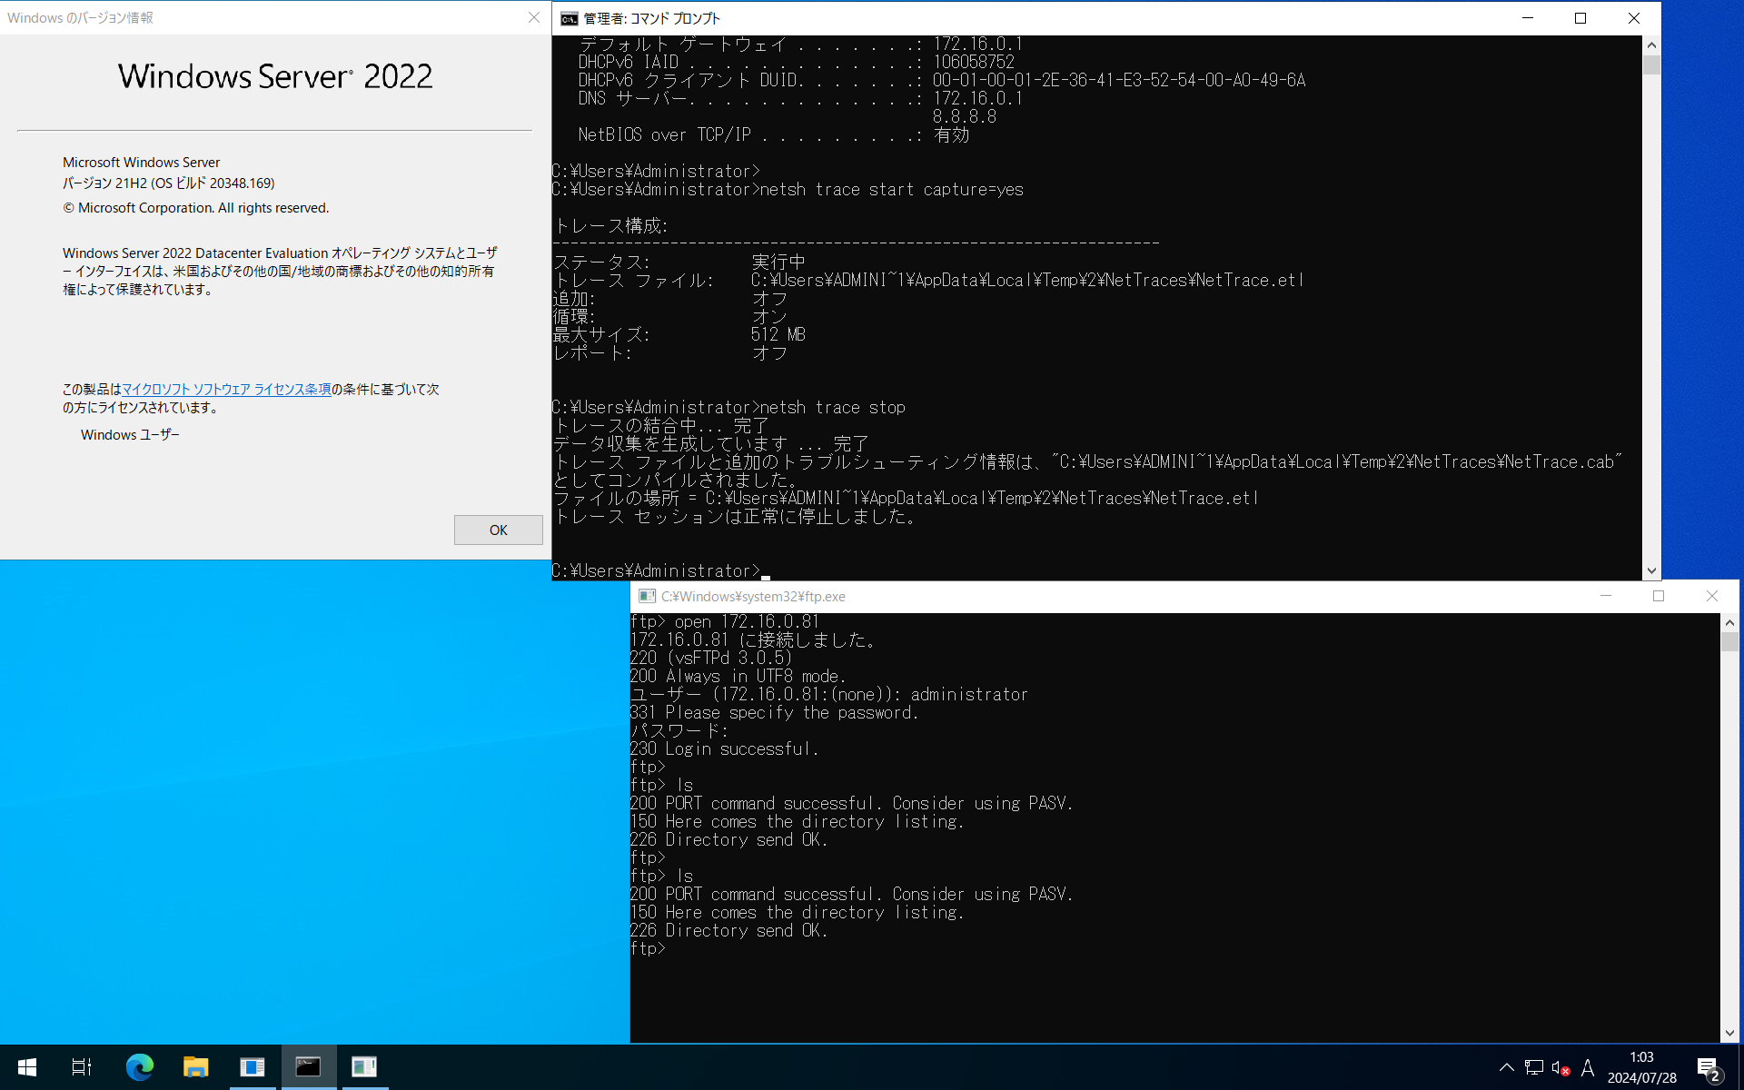This screenshot has width=1744, height=1090.
Task: Click the muted volume tray icon
Action: click(x=1561, y=1067)
